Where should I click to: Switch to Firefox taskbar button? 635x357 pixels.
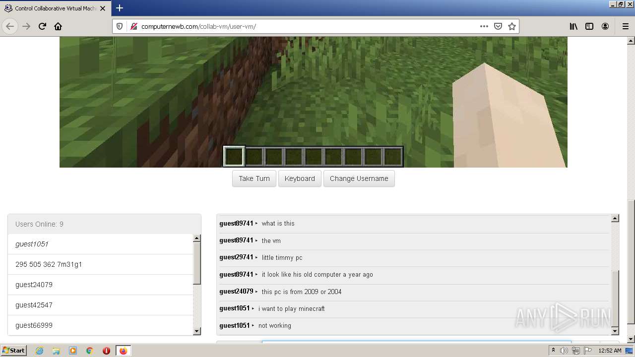[x=123, y=351]
